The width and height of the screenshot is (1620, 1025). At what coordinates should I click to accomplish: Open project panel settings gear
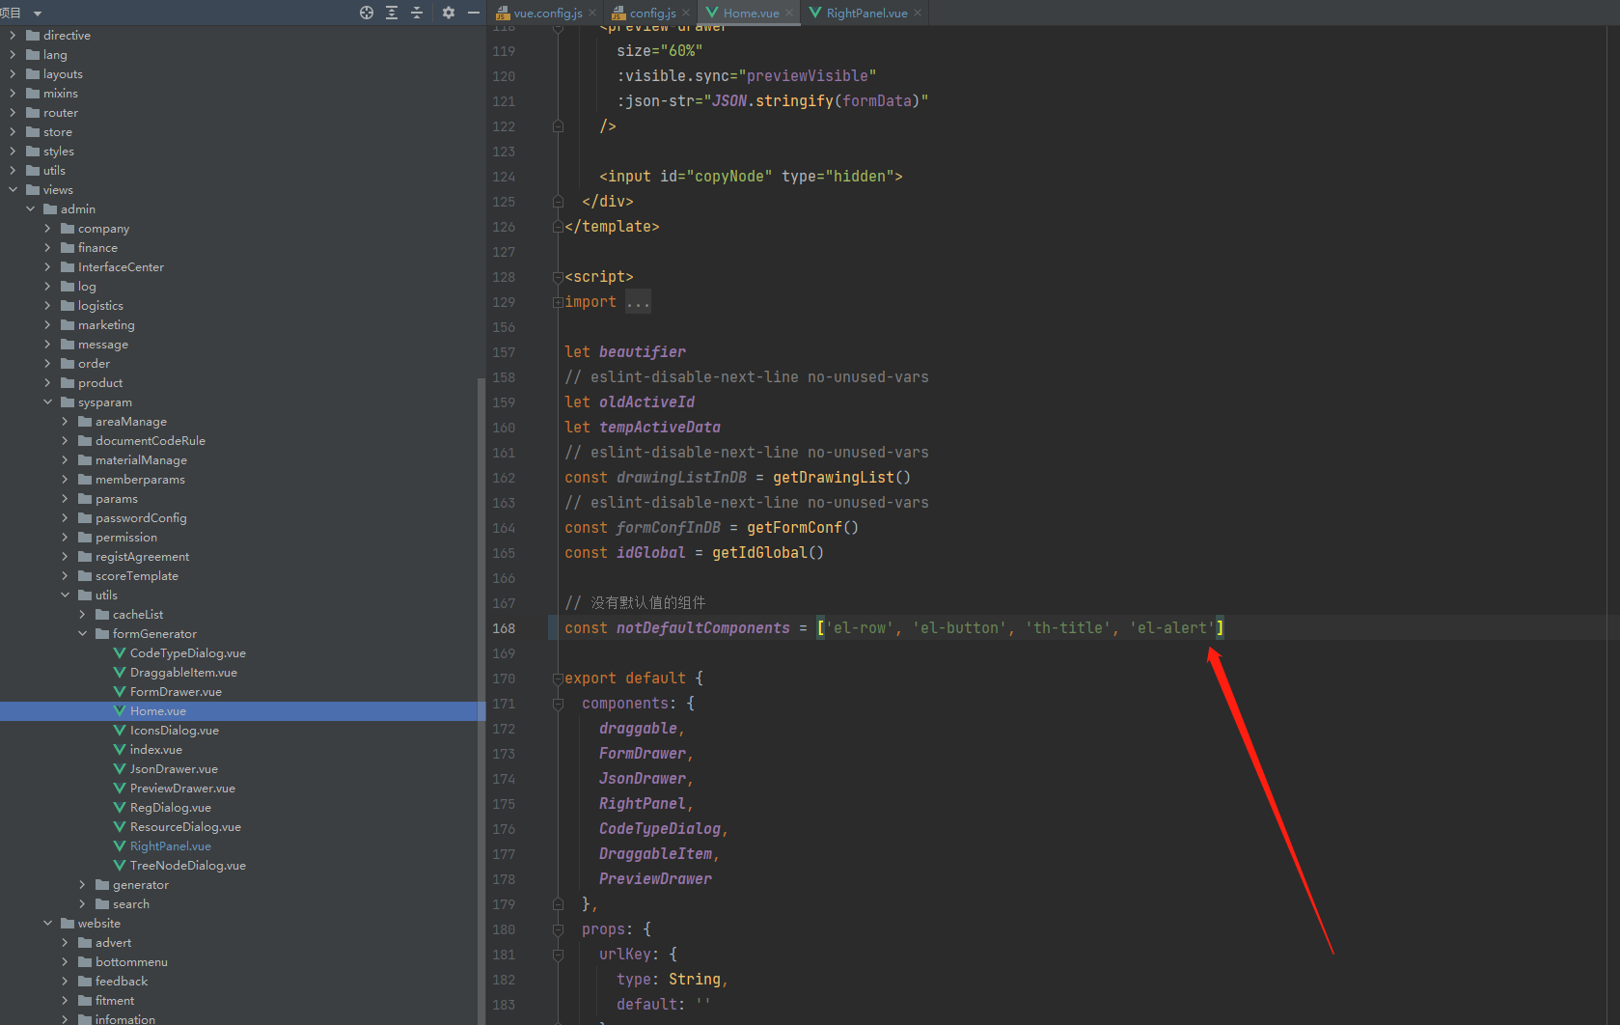click(449, 13)
